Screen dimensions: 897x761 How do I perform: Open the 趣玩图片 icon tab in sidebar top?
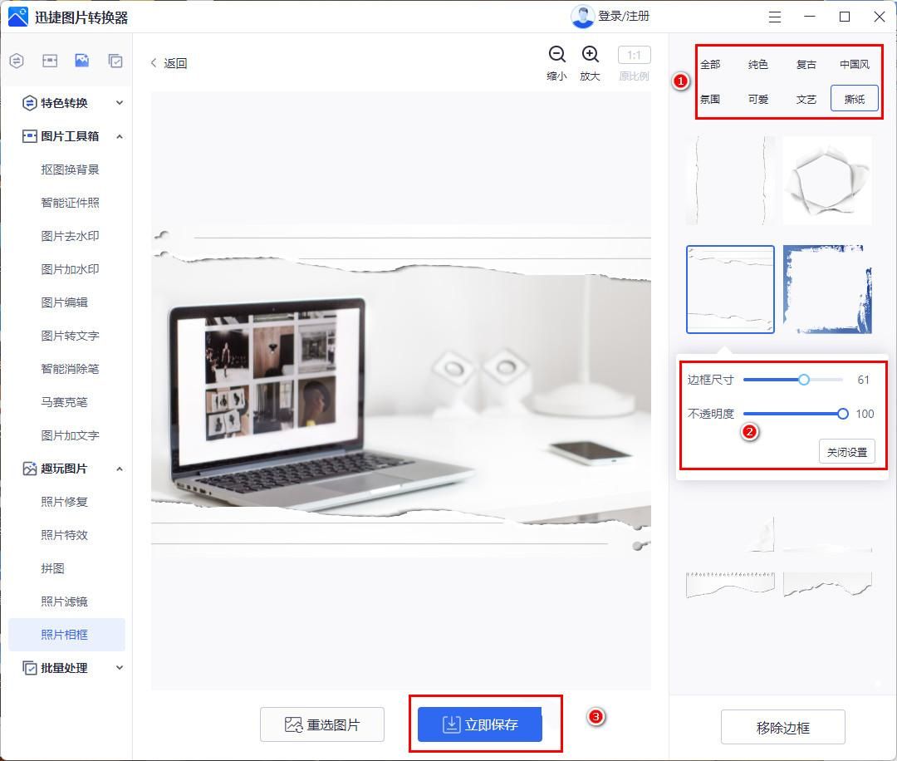[81, 61]
